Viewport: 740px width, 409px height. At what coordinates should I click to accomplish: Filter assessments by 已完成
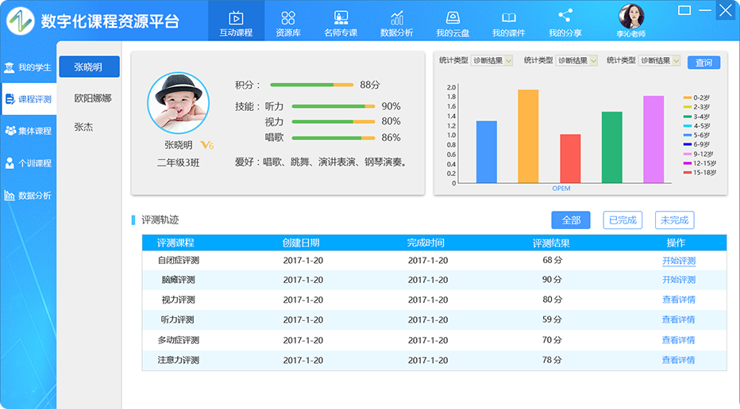622,220
